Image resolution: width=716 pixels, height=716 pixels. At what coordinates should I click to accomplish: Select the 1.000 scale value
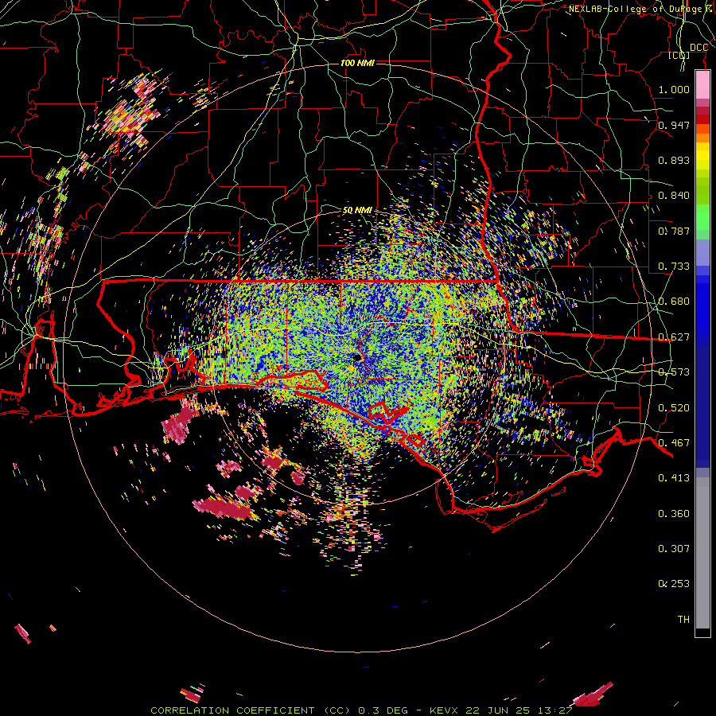point(674,89)
